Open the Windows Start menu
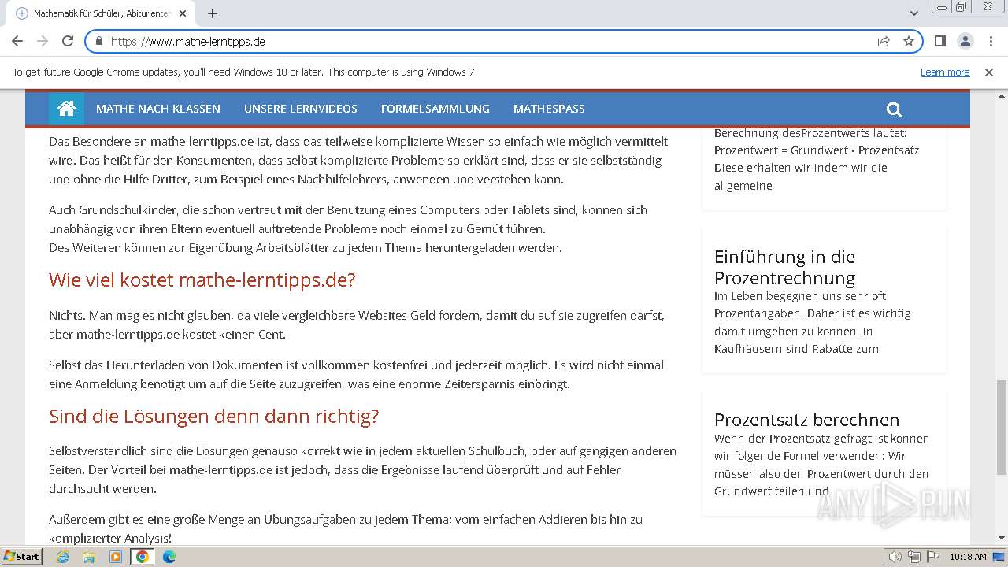1008x567 pixels. 21,556
